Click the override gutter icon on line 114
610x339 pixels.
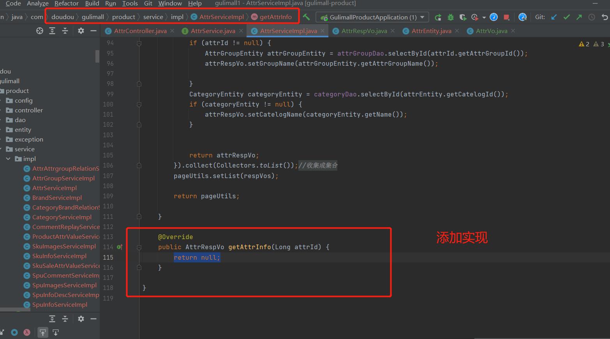click(x=120, y=247)
